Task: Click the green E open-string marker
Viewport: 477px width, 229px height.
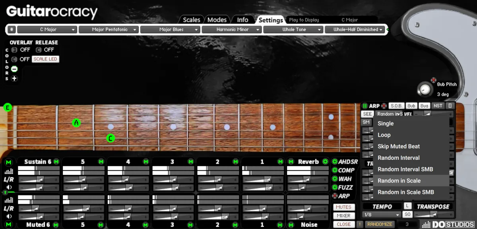Action: [8, 107]
